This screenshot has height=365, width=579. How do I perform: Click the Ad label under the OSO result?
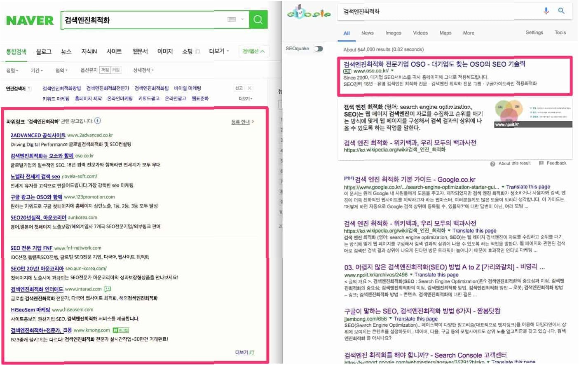(347, 71)
